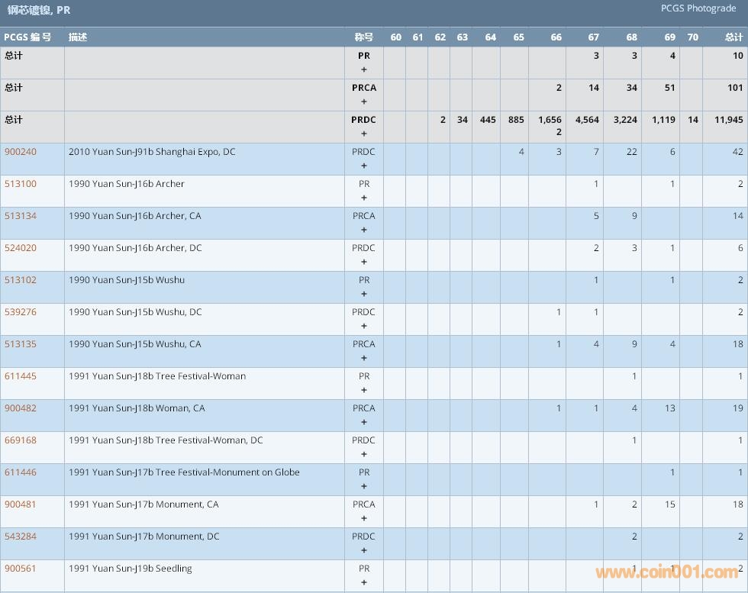Click PCGS number 513100 for 1990 Archer
Viewport: 748px width, 593px height.
(x=20, y=184)
